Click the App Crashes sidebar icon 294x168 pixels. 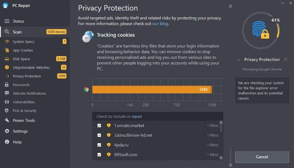pos(7,50)
